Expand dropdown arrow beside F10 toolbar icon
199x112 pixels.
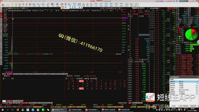pyautogui.click(x=45, y=5)
